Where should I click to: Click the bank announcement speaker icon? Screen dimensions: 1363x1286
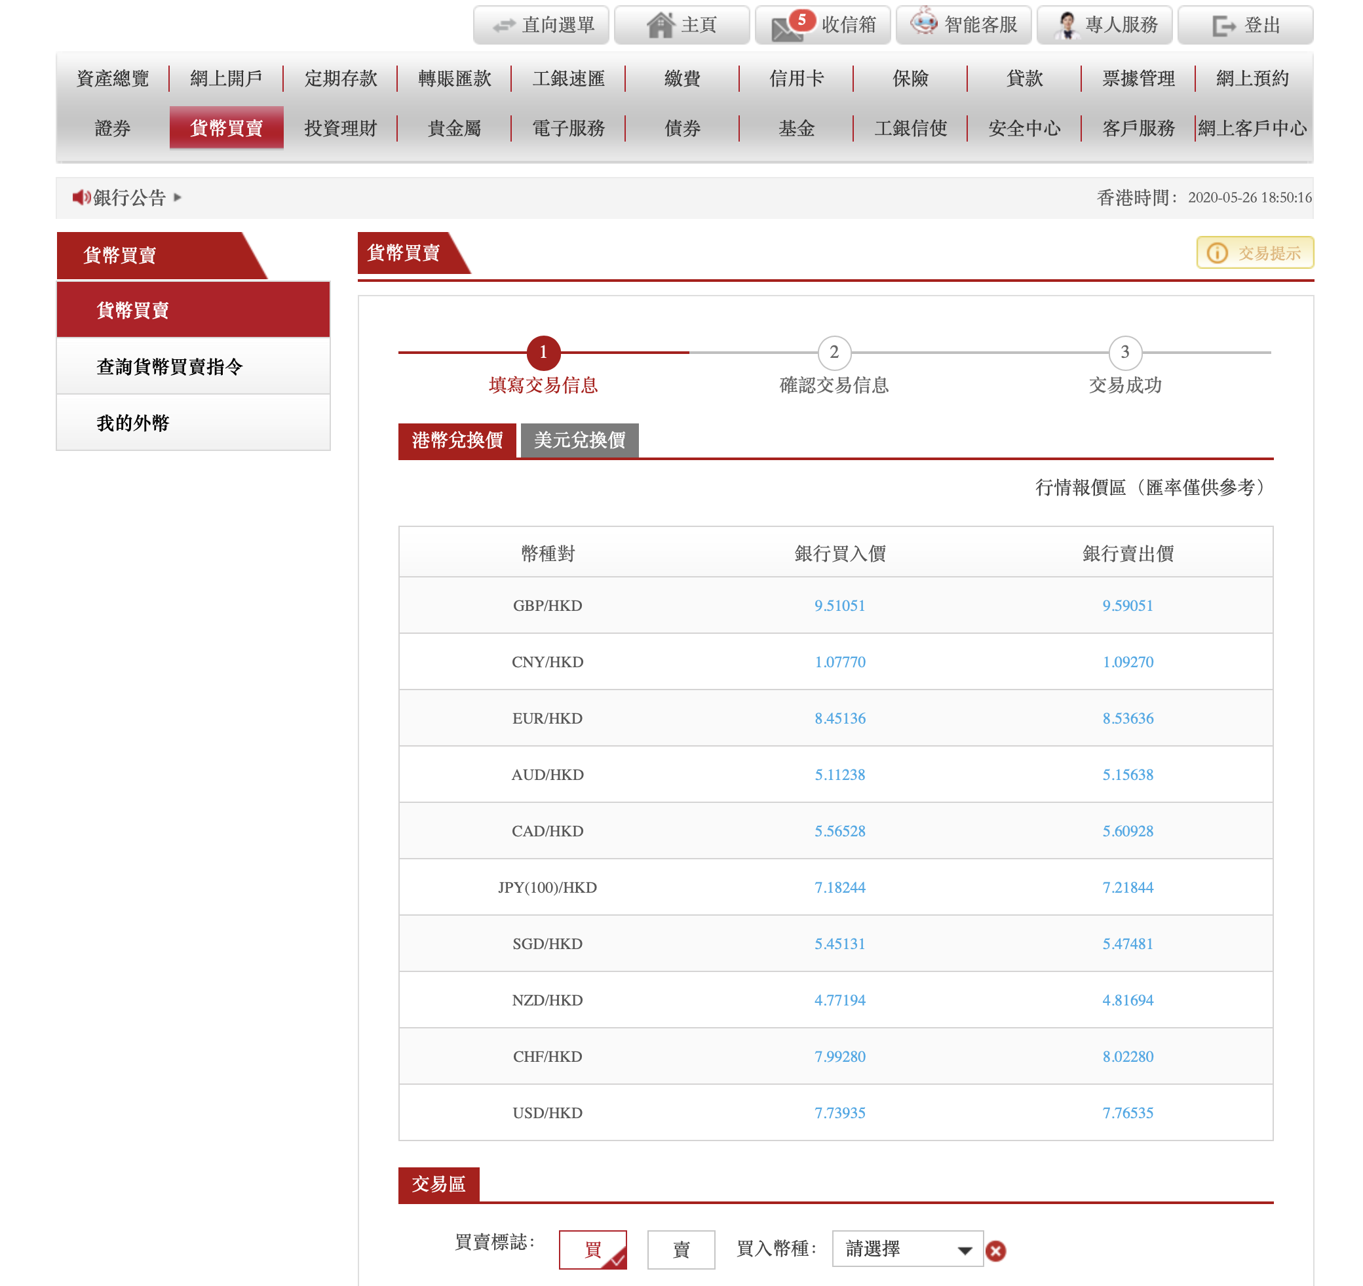point(81,197)
